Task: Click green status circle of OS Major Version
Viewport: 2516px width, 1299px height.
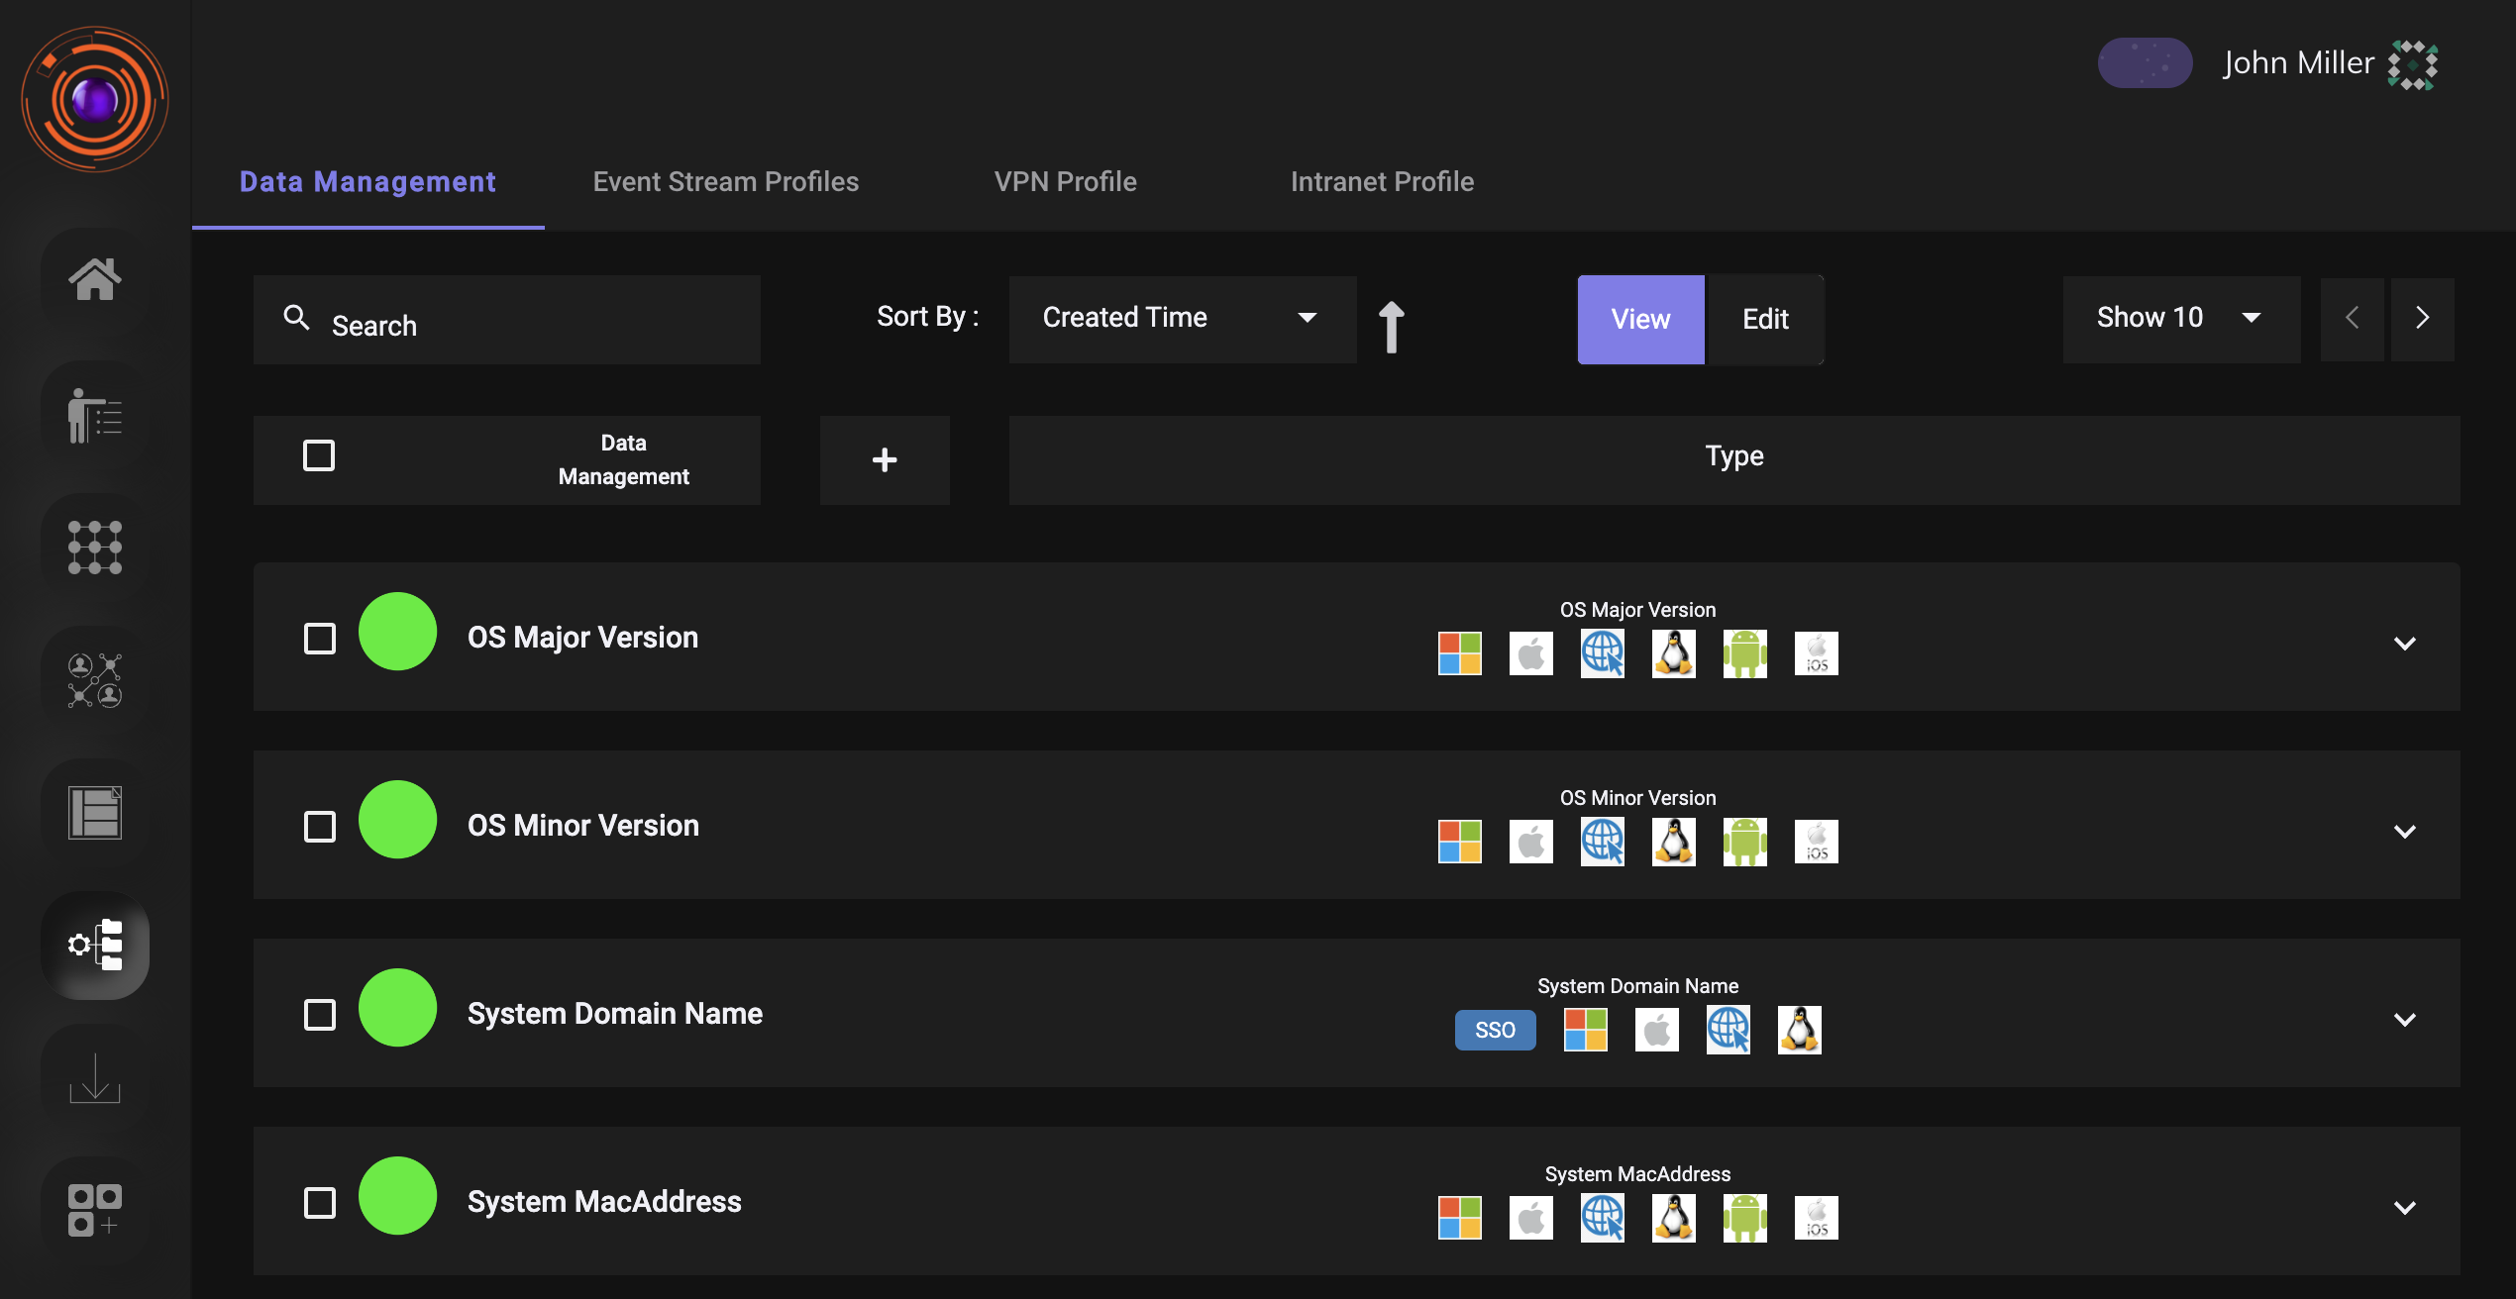Action: click(x=398, y=632)
